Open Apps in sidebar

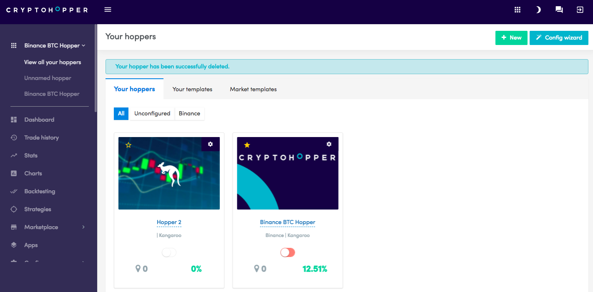click(31, 245)
